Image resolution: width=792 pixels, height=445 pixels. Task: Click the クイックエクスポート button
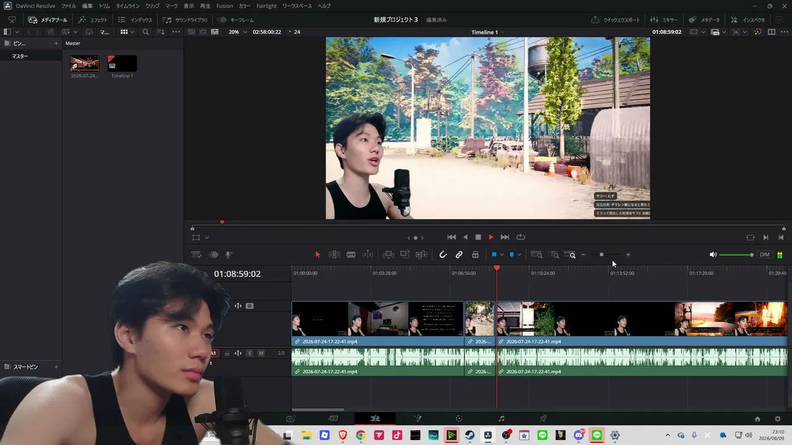pyautogui.click(x=616, y=20)
